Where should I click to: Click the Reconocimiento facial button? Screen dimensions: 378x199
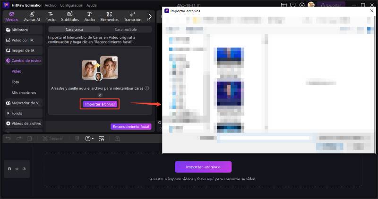coord(131,126)
